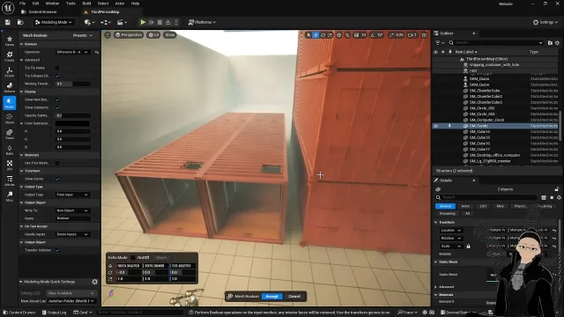Viewport: 564px width, 317px height.
Task: Open Modeling Mode Quick Settings gear
Action: coord(94,282)
